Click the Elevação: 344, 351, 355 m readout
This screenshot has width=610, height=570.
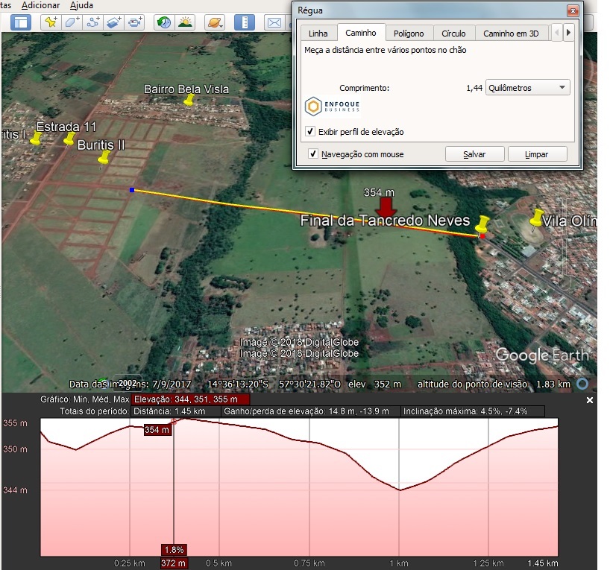tap(190, 399)
